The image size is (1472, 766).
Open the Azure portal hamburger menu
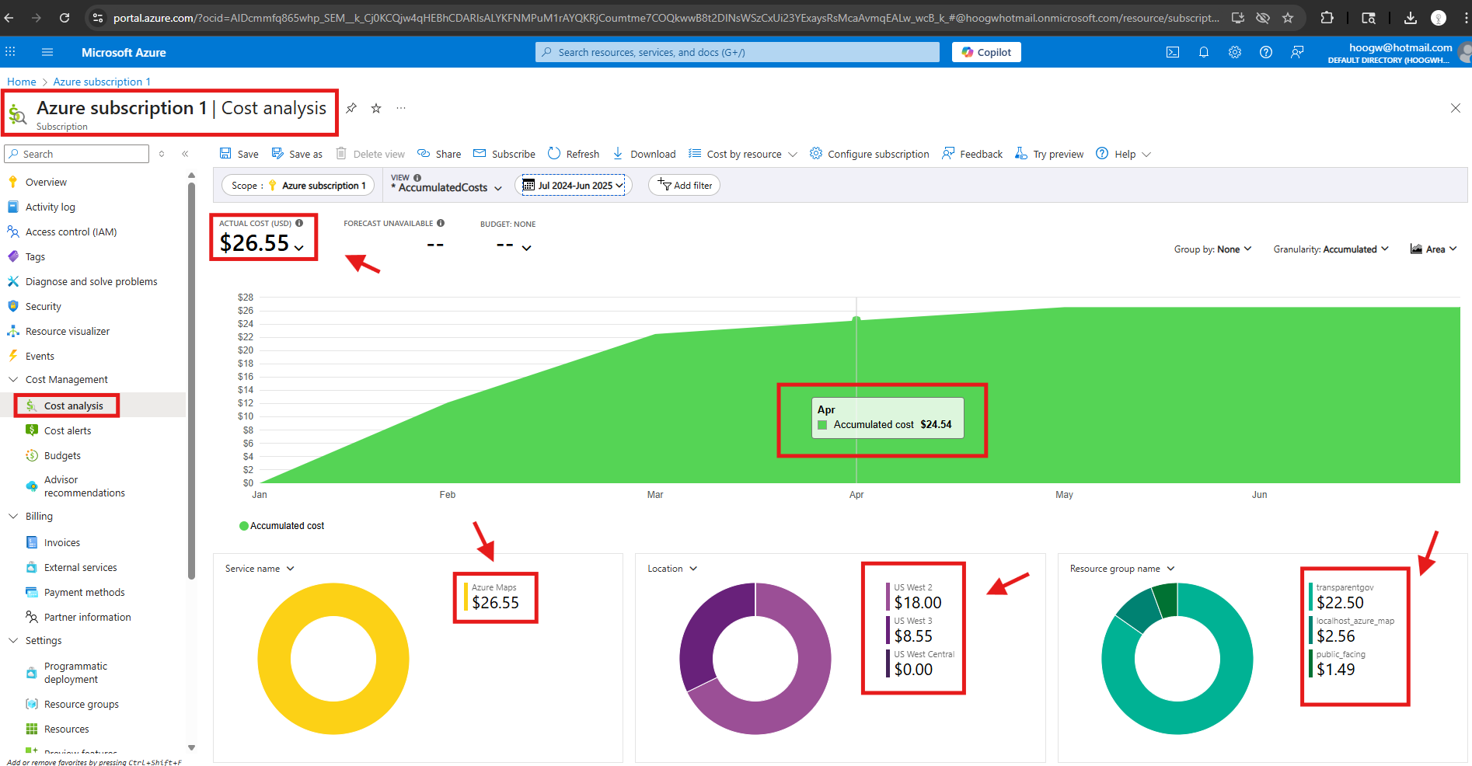point(47,52)
